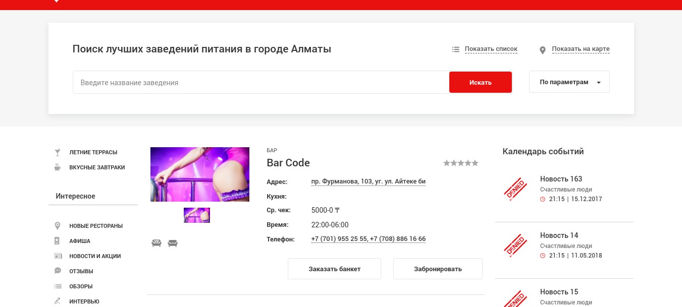Open the Интервью menu item
The image size is (682, 307).
pos(84,301)
